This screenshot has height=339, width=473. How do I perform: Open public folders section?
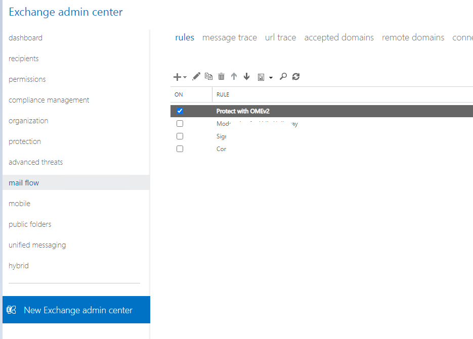[x=30, y=224]
